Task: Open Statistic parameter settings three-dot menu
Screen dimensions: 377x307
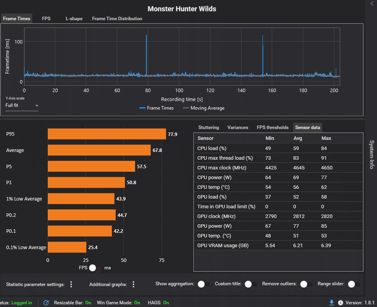Action: [x=71, y=284]
